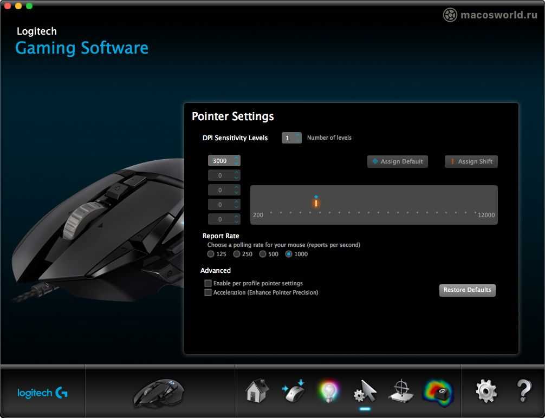
Task: Open input analysis heat map icon
Action: [x=438, y=391]
